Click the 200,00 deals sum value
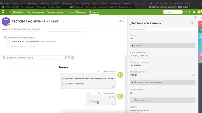The image size is (202, 113). [134, 75]
